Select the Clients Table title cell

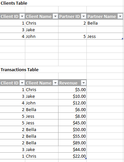(14, 3)
